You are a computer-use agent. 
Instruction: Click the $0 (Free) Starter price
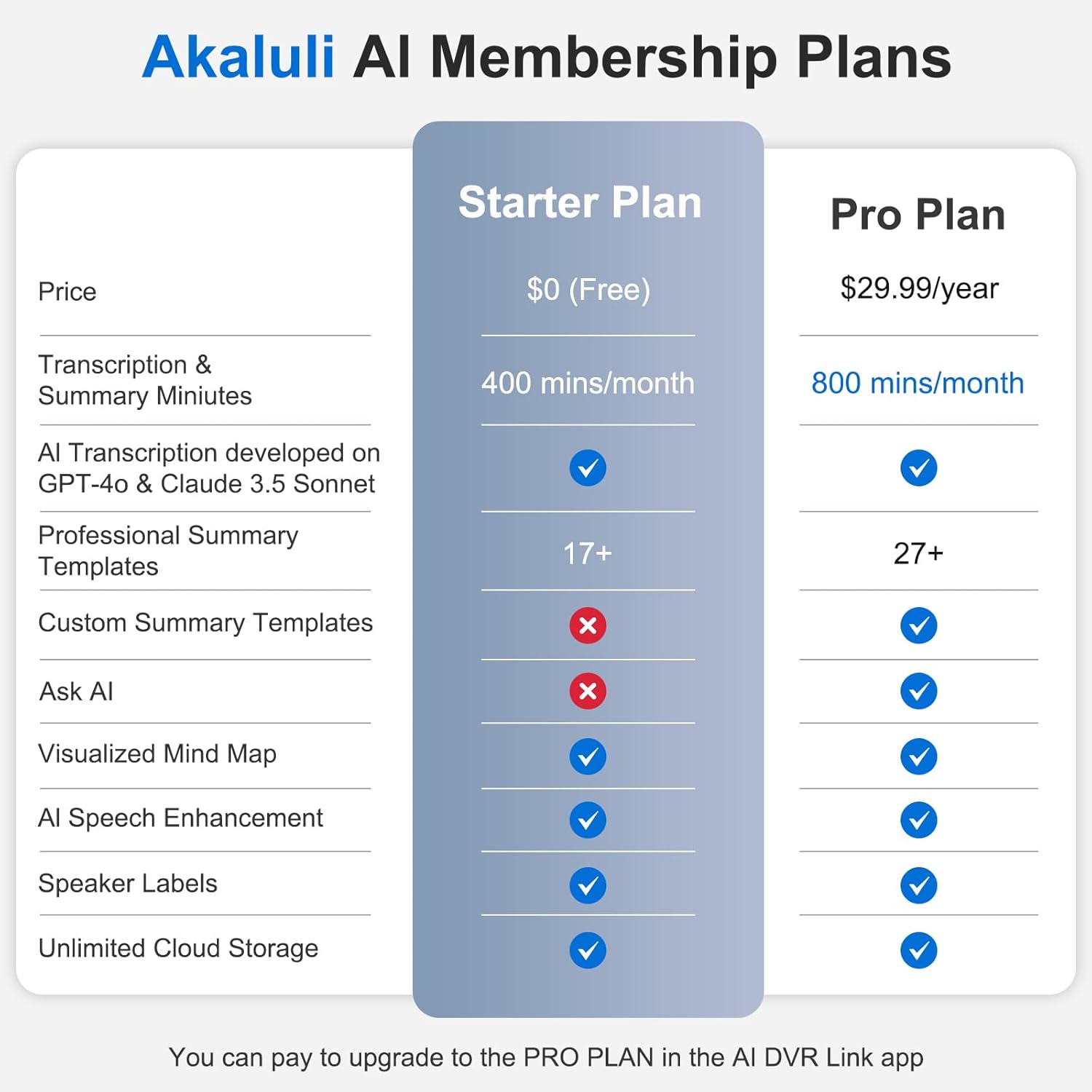click(588, 290)
